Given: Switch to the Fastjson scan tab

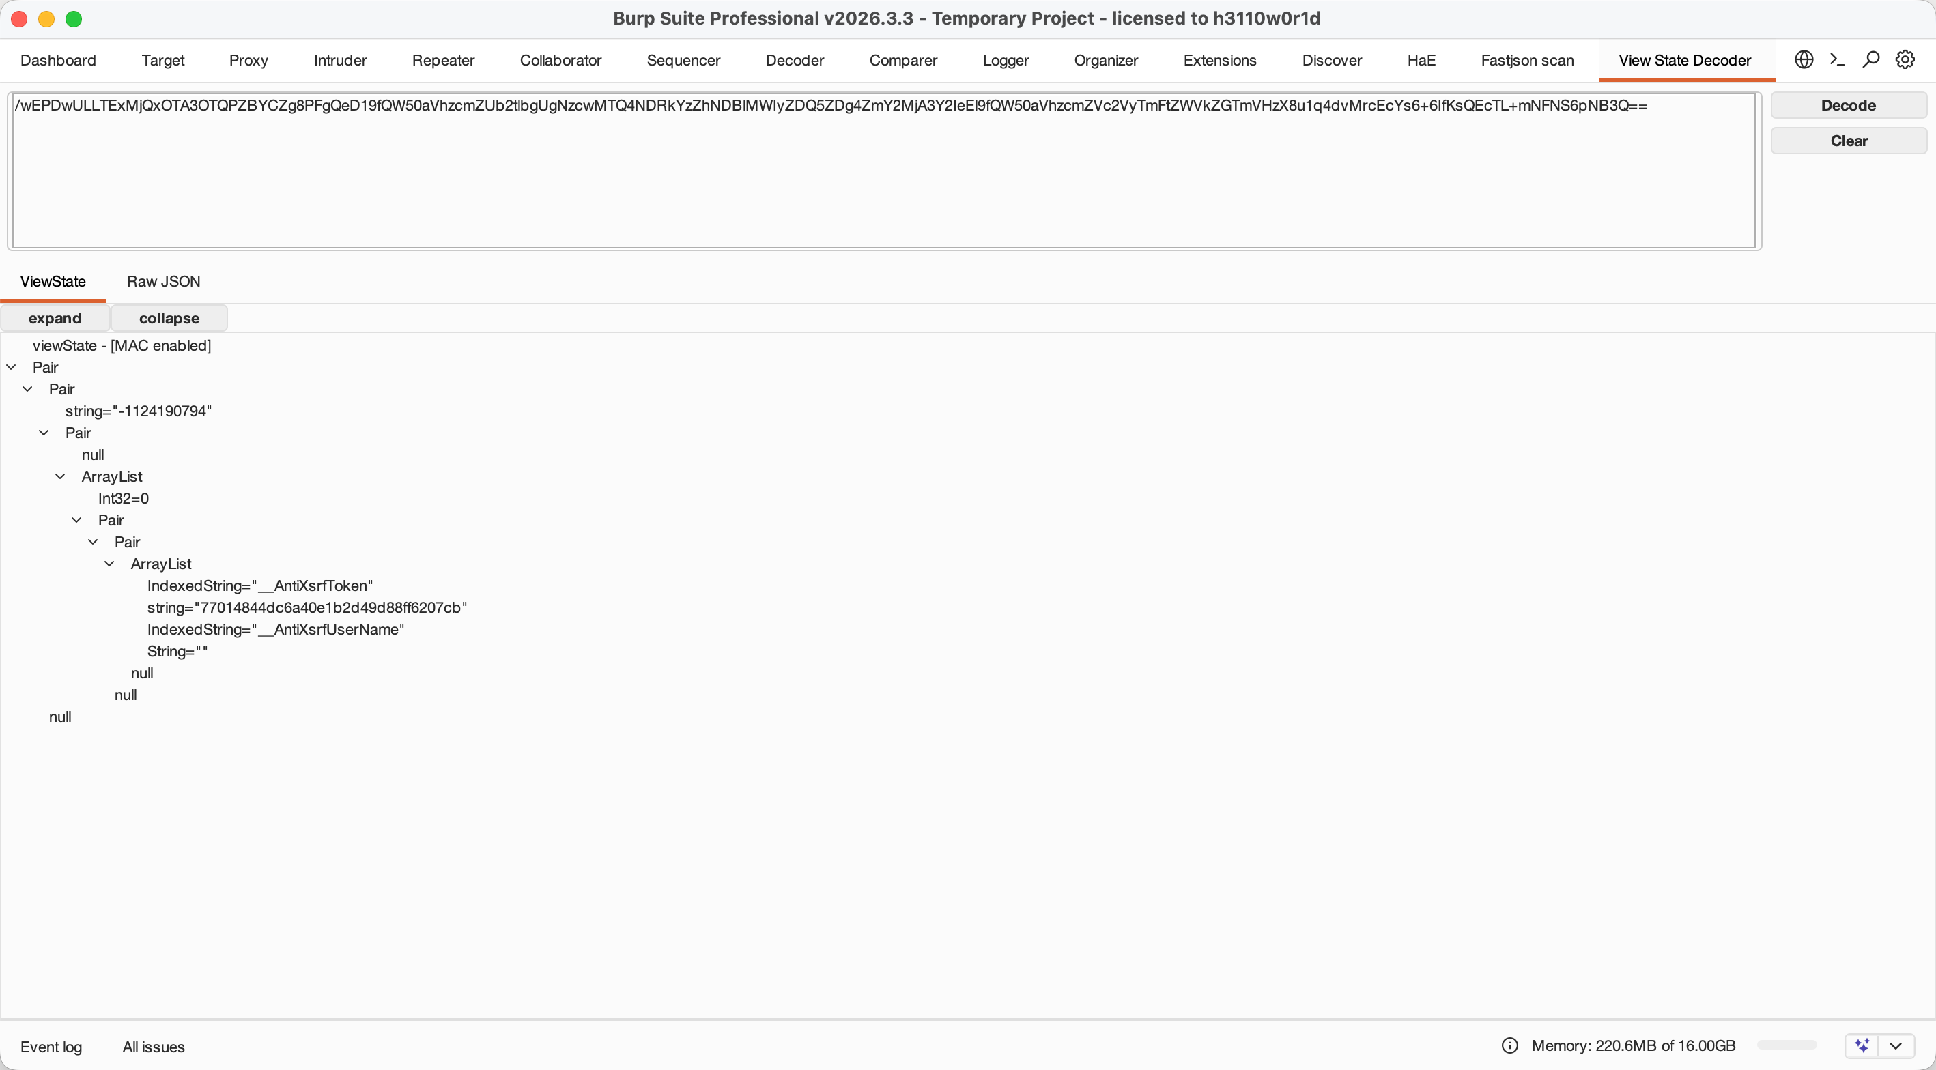Looking at the screenshot, I should tap(1527, 60).
